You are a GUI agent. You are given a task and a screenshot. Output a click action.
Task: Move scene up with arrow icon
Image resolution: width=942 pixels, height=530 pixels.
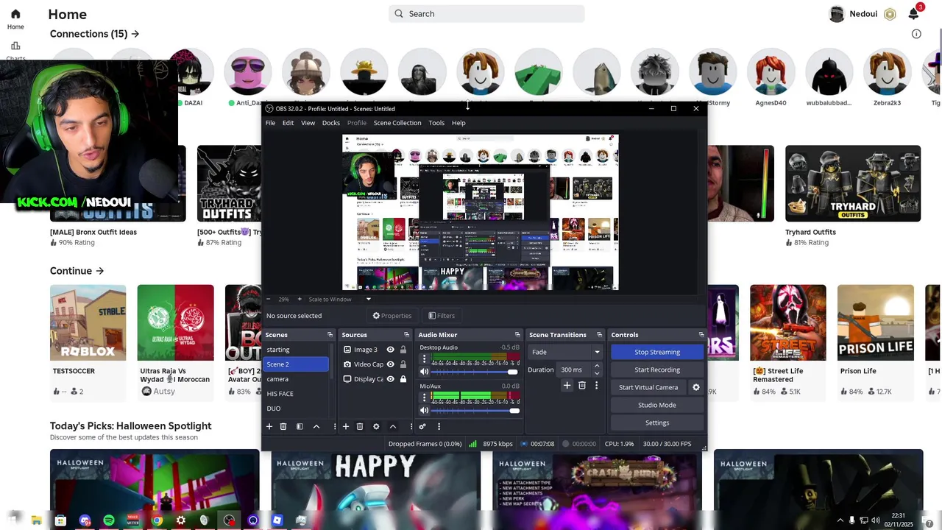316,426
